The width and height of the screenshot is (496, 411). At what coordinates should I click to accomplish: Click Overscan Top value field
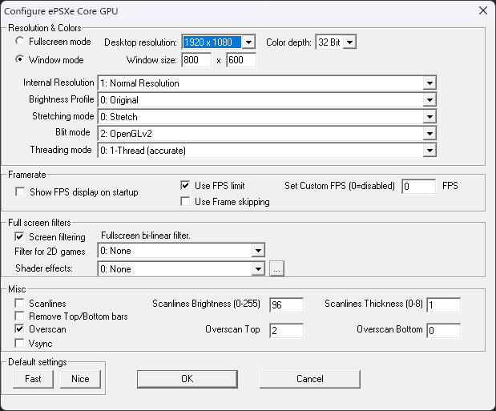(287, 331)
